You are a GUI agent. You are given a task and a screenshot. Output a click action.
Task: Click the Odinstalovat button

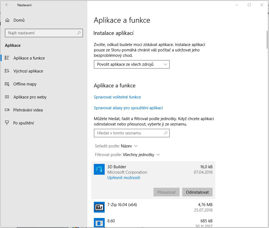tap(197, 192)
